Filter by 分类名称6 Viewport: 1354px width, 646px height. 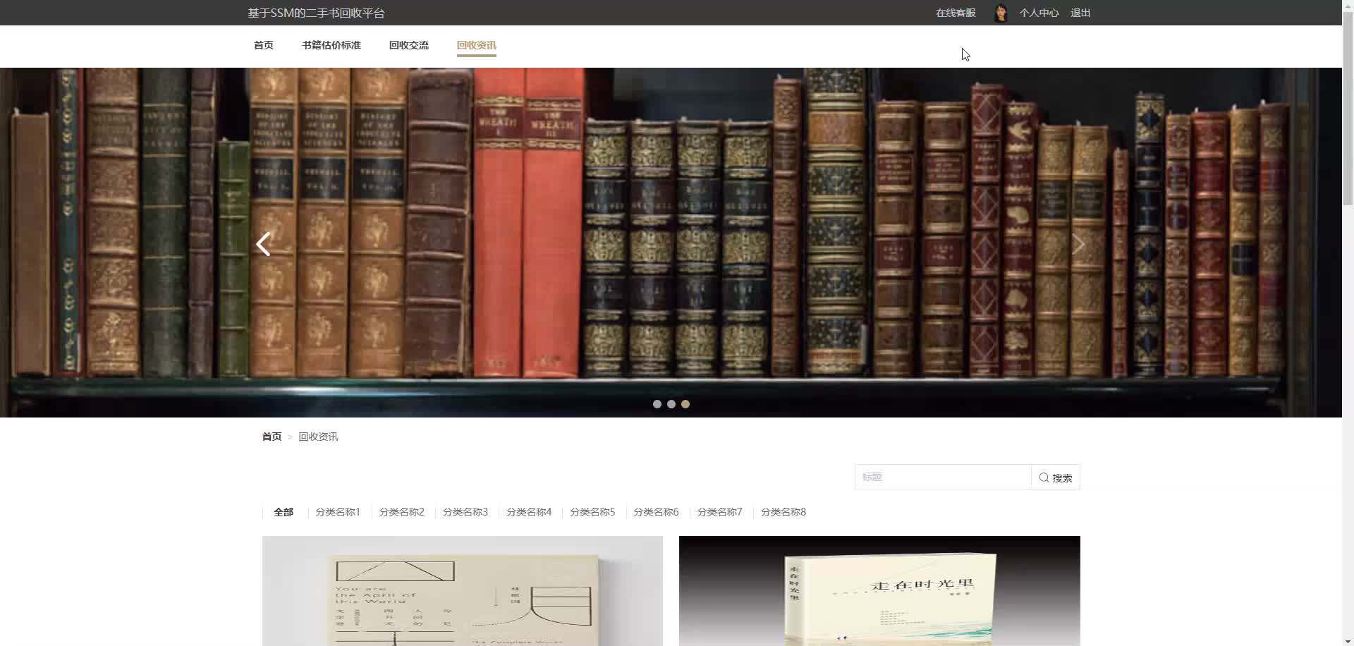656,512
